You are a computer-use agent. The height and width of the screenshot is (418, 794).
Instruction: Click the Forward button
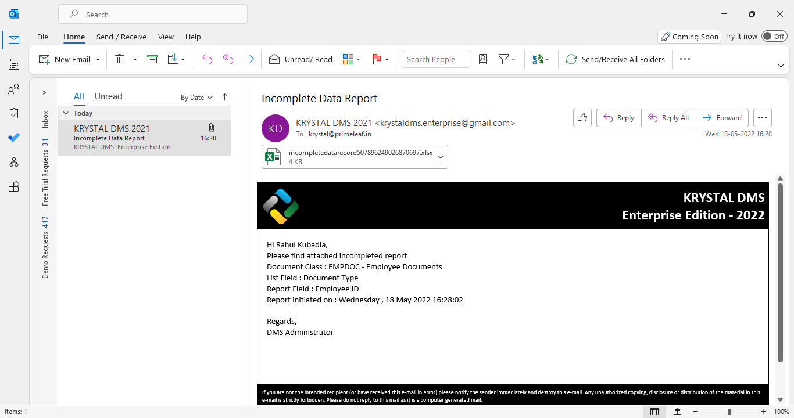pyautogui.click(x=722, y=117)
